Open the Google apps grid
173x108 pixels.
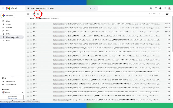pos(165,8)
